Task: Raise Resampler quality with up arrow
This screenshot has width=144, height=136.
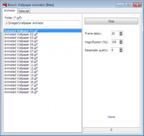Action: pos(121,49)
